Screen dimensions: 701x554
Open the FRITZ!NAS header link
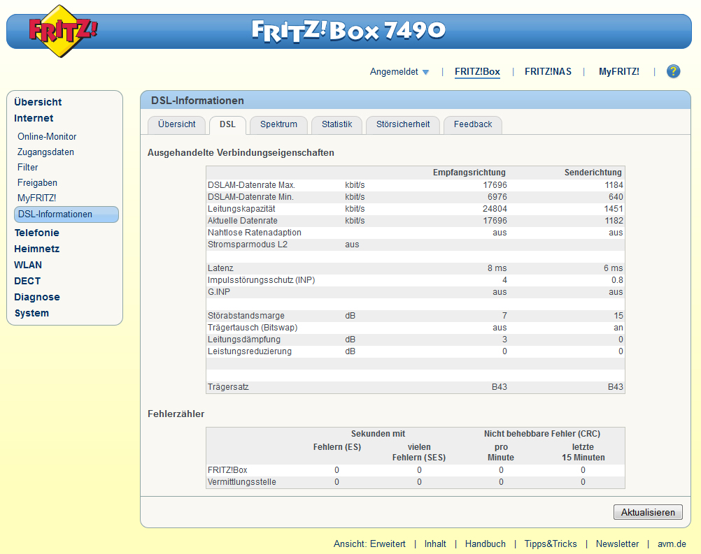(x=548, y=71)
